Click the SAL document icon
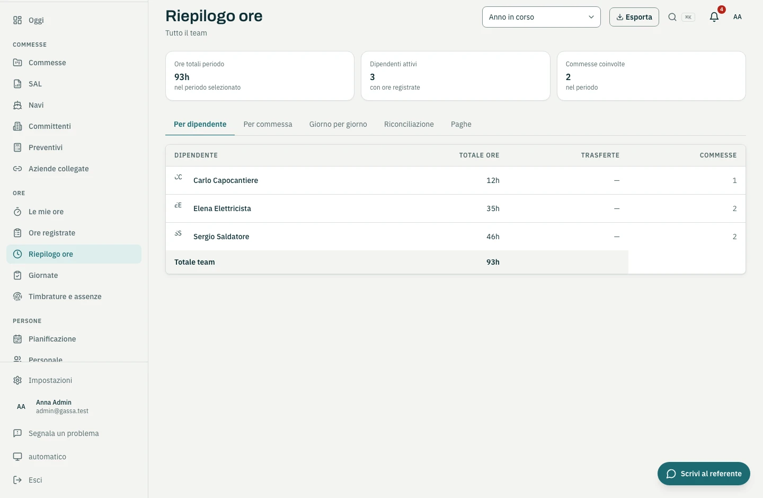 (x=17, y=84)
